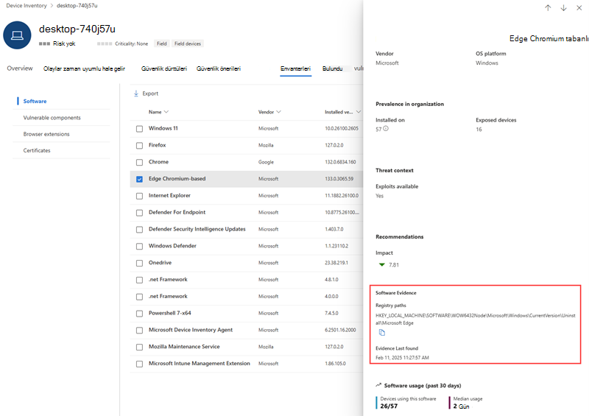Open the Chrome software entry

(158, 162)
